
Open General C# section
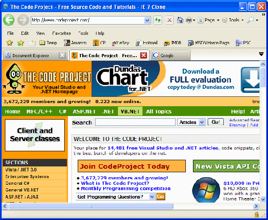[x=35, y=183]
